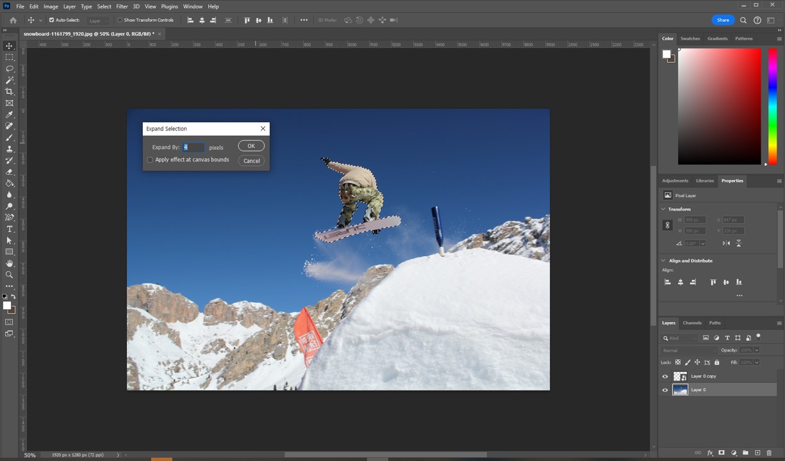The width and height of the screenshot is (785, 461).
Task: Toggle lock transparent pixels
Action: (x=678, y=362)
